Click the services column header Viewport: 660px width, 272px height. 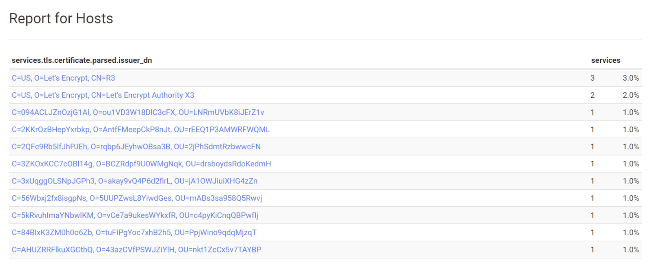click(x=605, y=60)
